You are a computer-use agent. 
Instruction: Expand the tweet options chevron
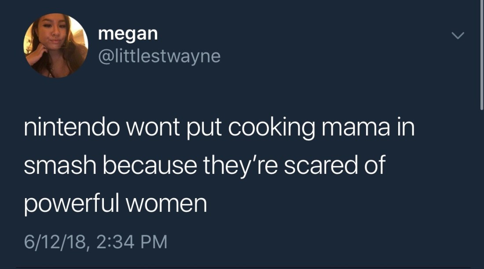(458, 36)
